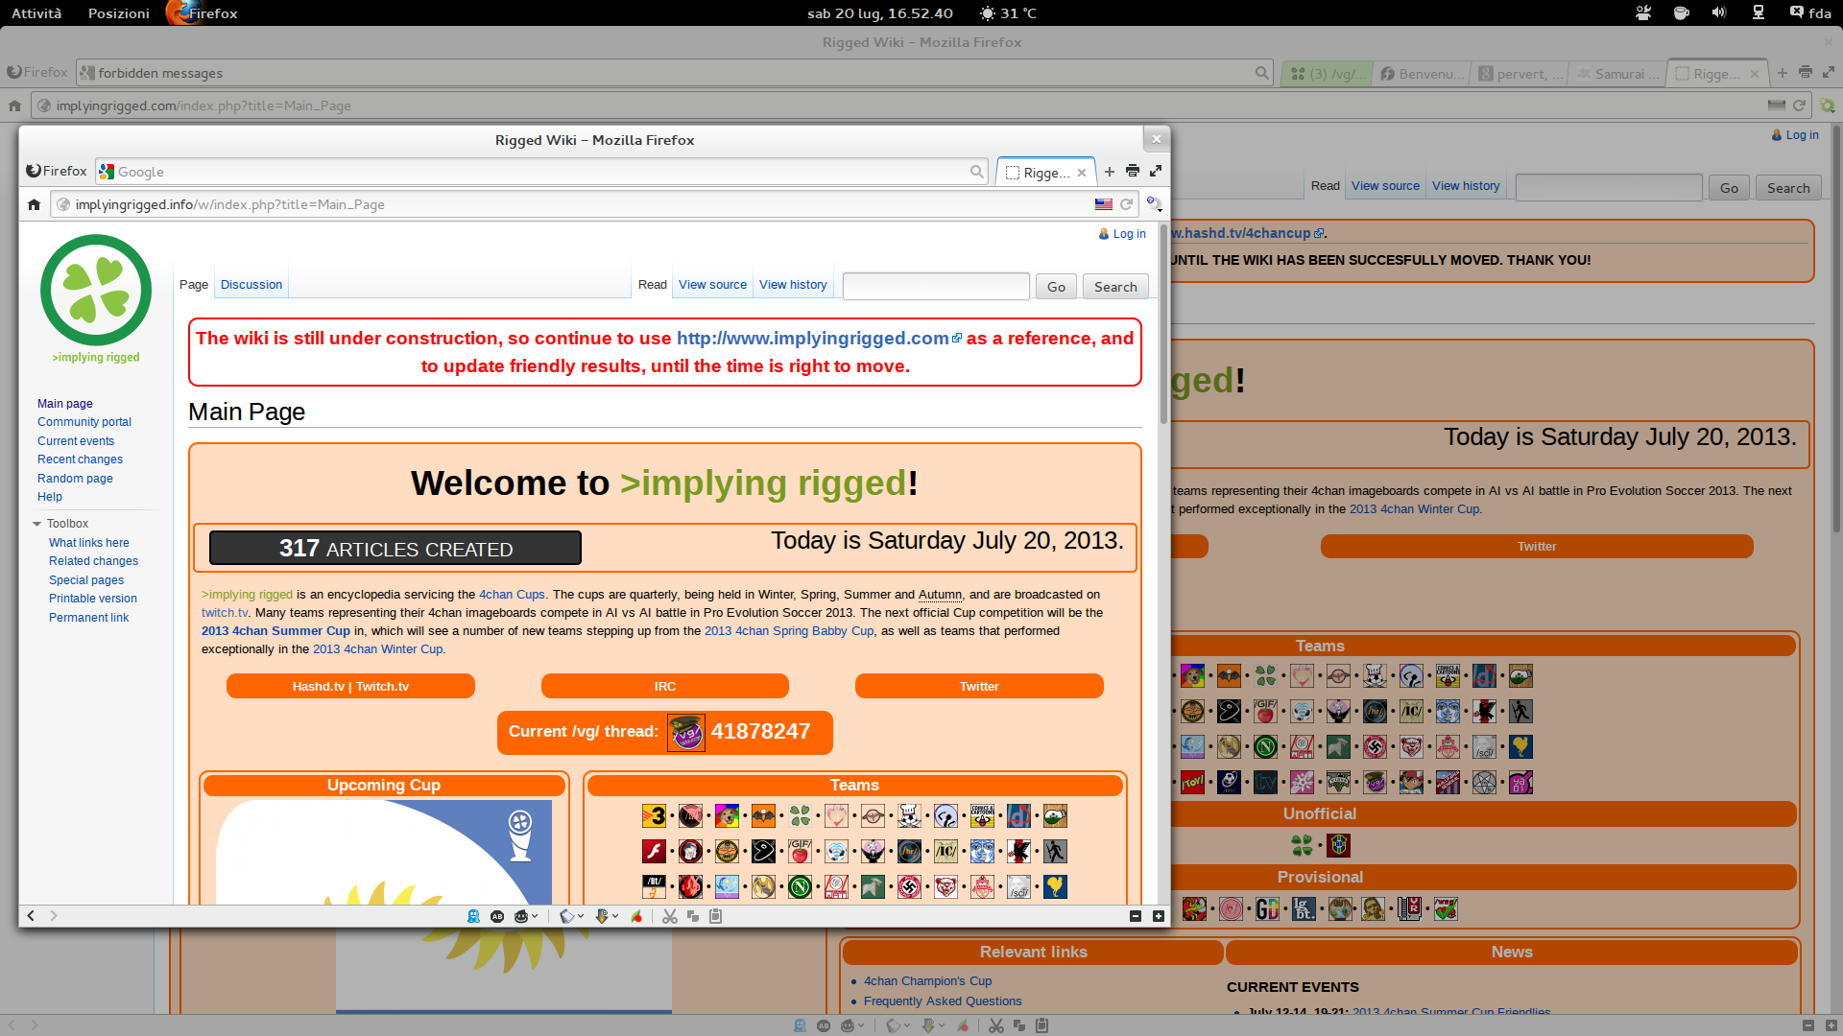Open Random page in sidebar
The height and width of the screenshot is (1036, 1843).
point(75,479)
